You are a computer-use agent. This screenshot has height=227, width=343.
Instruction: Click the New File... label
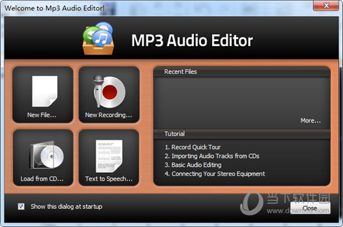[42, 115]
